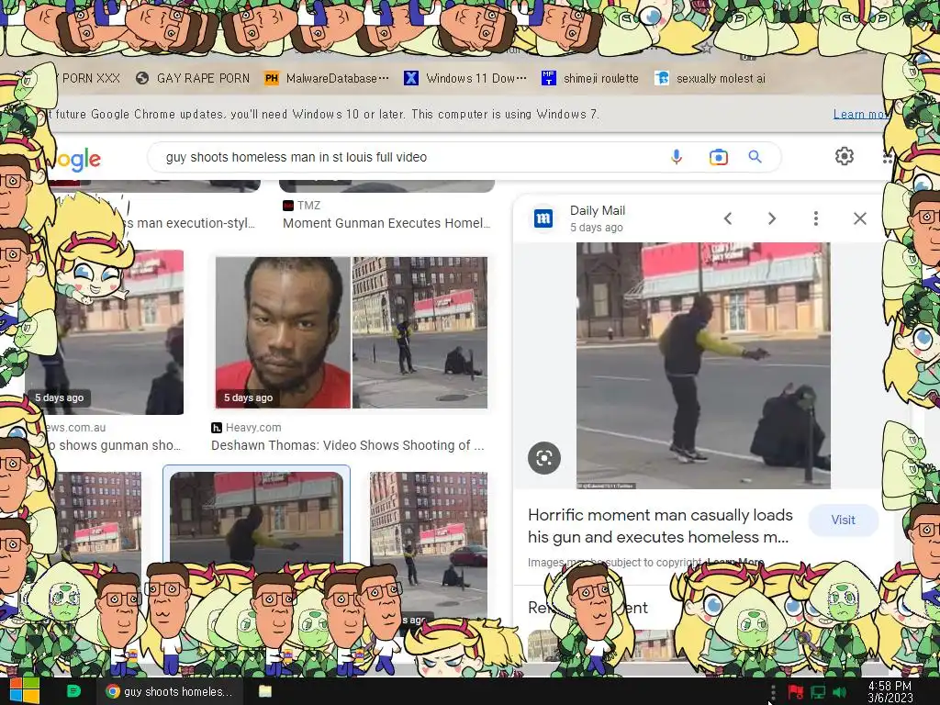Screen dimensions: 940x705
Task: Switch to the Chrome taskbar button
Action: click(170, 691)
